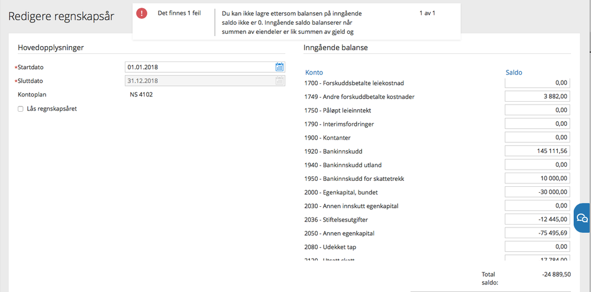This screenshot has width=591, height=292.
Task: Edit saldo for 1940 Bankinnskudd utland
Action: 537,165
